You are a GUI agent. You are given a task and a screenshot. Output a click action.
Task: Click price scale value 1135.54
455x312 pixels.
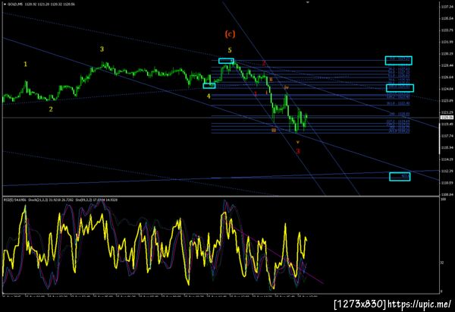(447, 18)
